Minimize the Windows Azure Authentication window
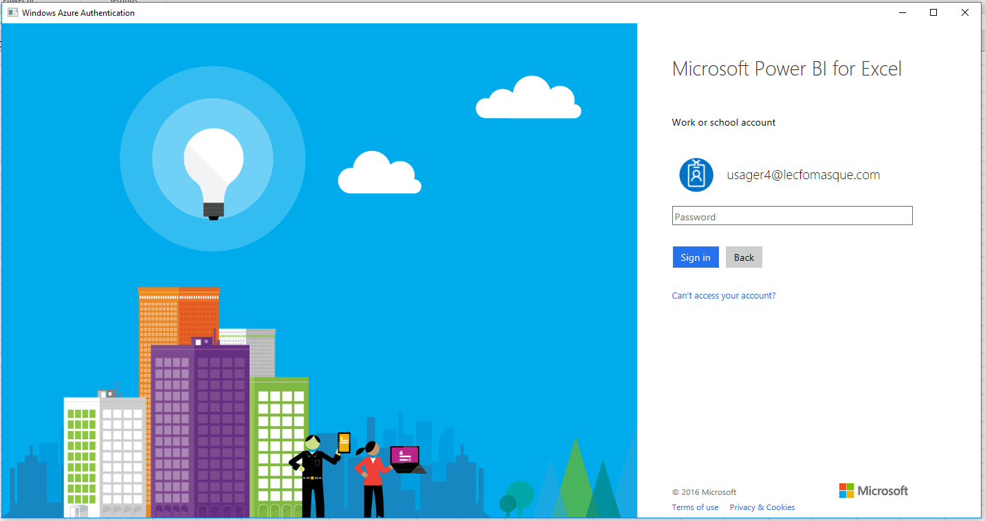This screenshot has height=521, width=985. click(901, 12)
